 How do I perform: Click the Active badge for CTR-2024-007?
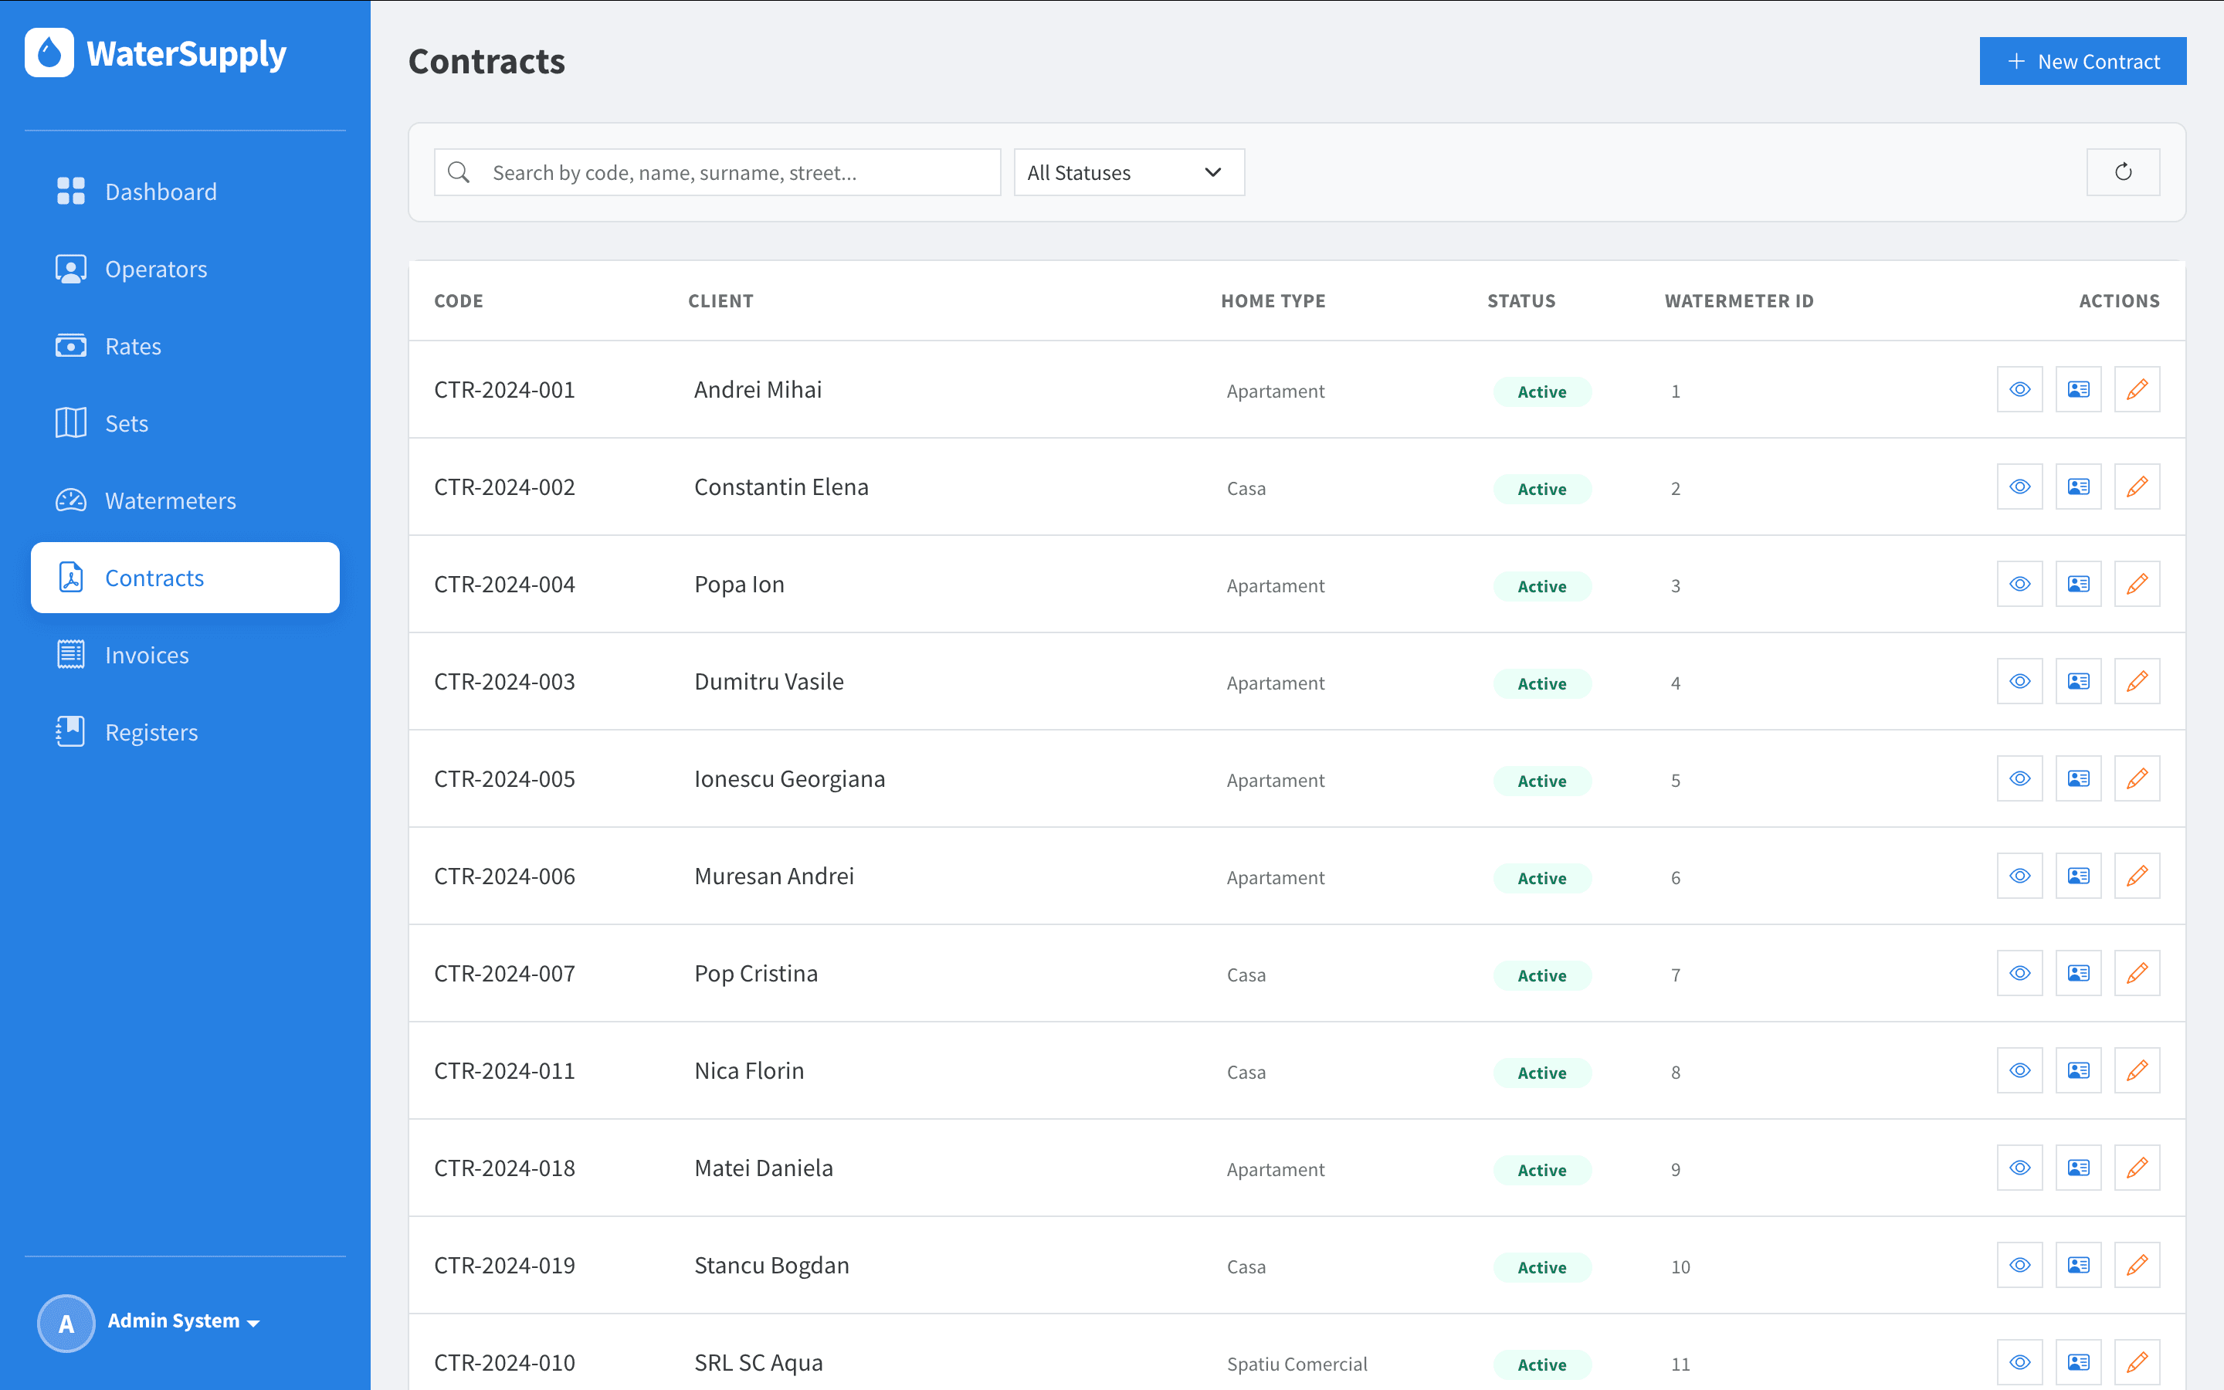(1541, 975)
